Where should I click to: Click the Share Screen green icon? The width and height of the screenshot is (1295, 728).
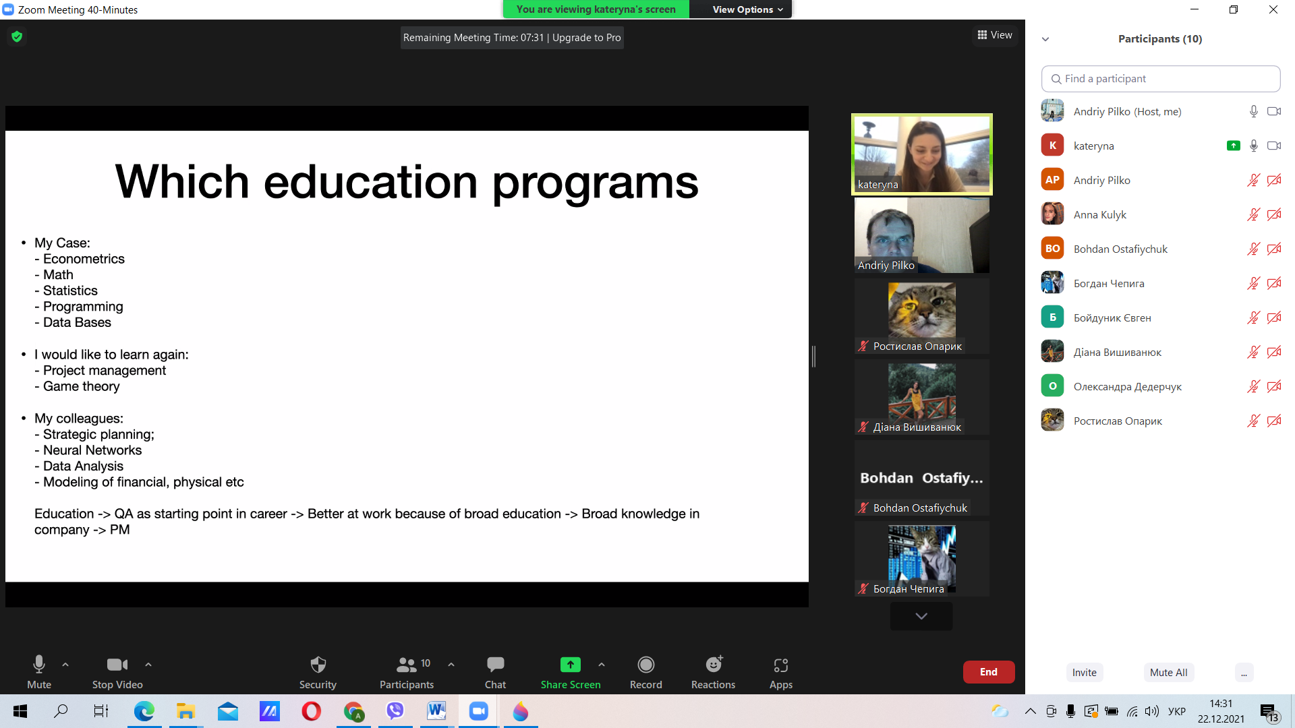pyautogui.click(x=570, y=665)
